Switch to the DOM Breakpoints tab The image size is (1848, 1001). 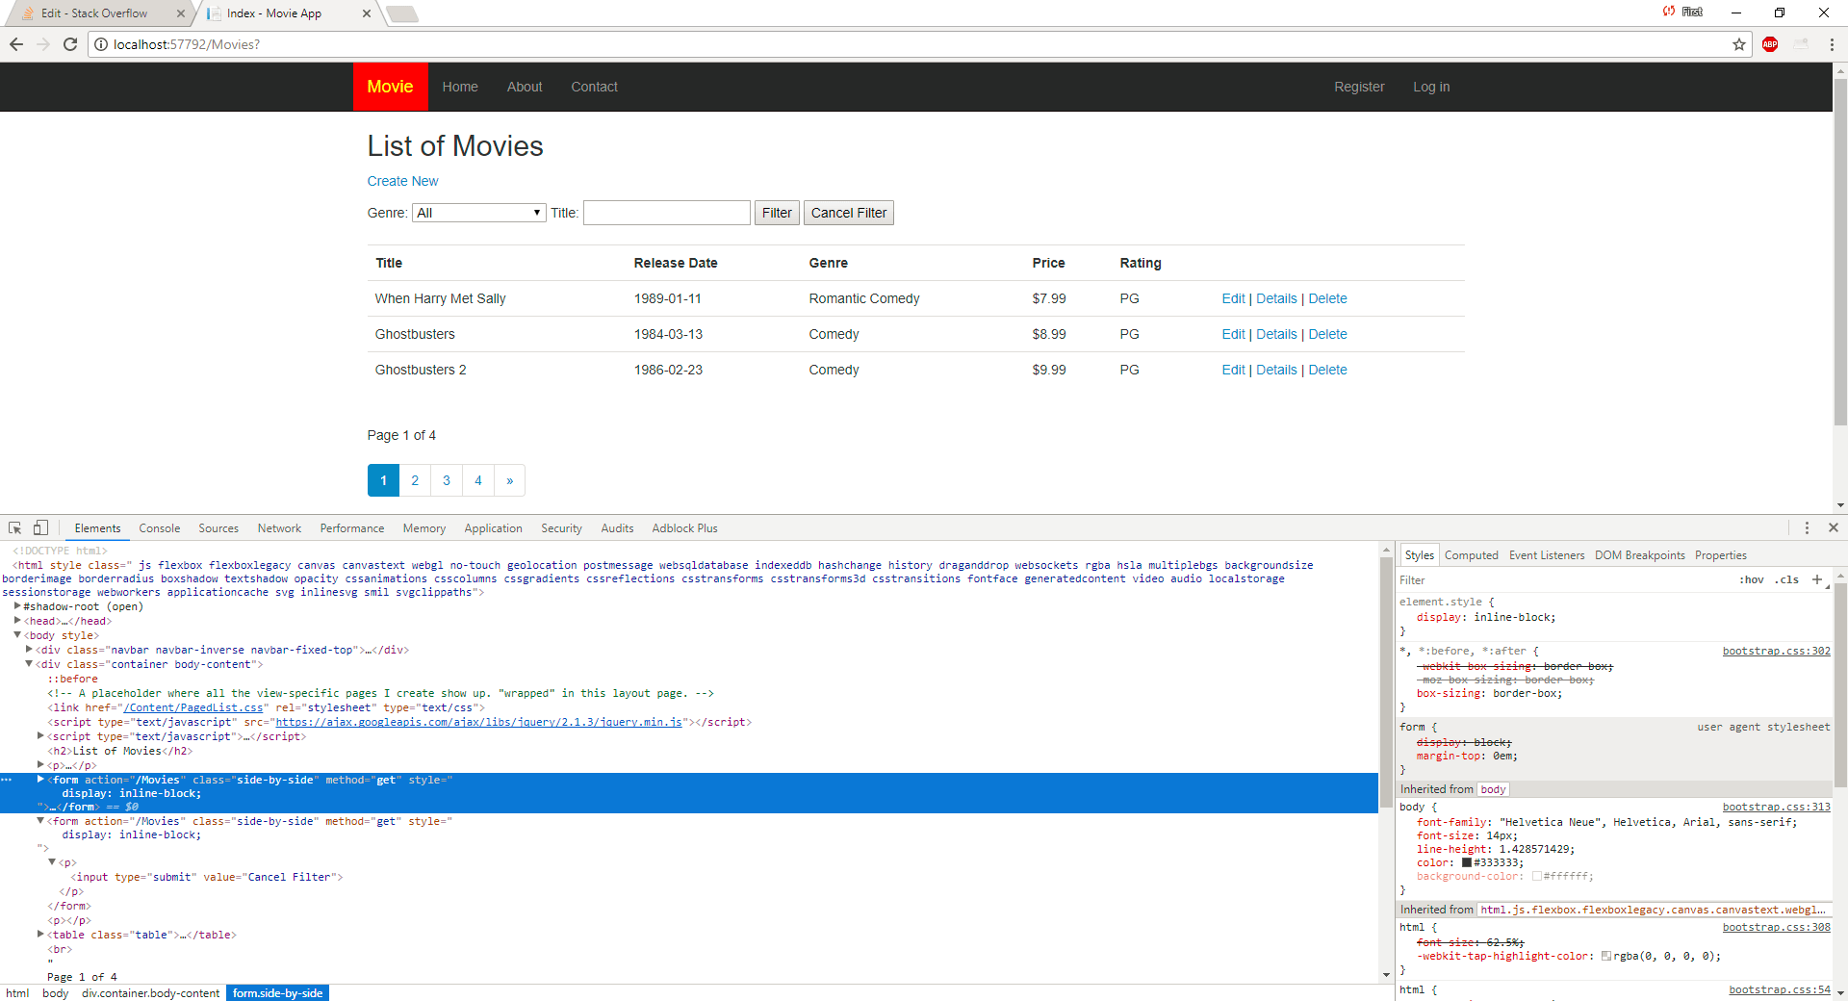(1639, 555)
